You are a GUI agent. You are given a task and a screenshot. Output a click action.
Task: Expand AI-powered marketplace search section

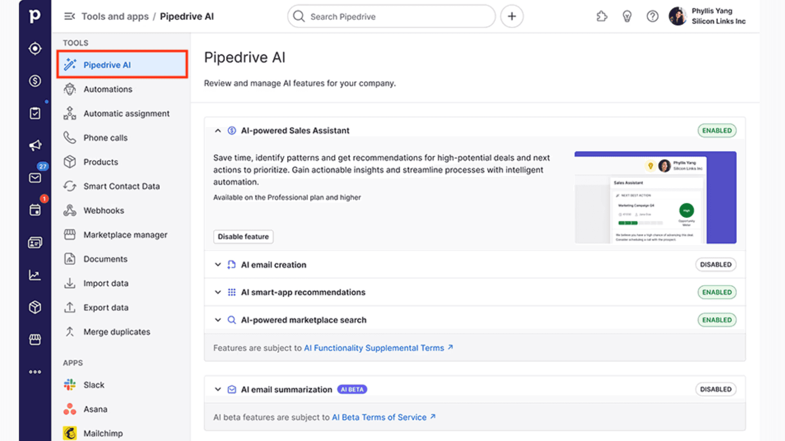218,320
